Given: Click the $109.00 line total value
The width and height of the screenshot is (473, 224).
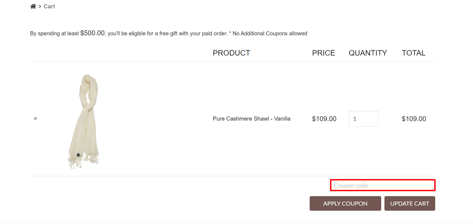Looking at the screenshot, I should [414, 119].
